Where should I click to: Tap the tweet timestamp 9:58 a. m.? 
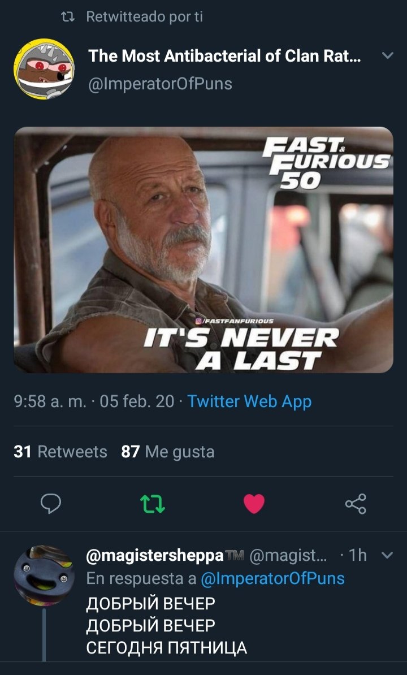50,401
